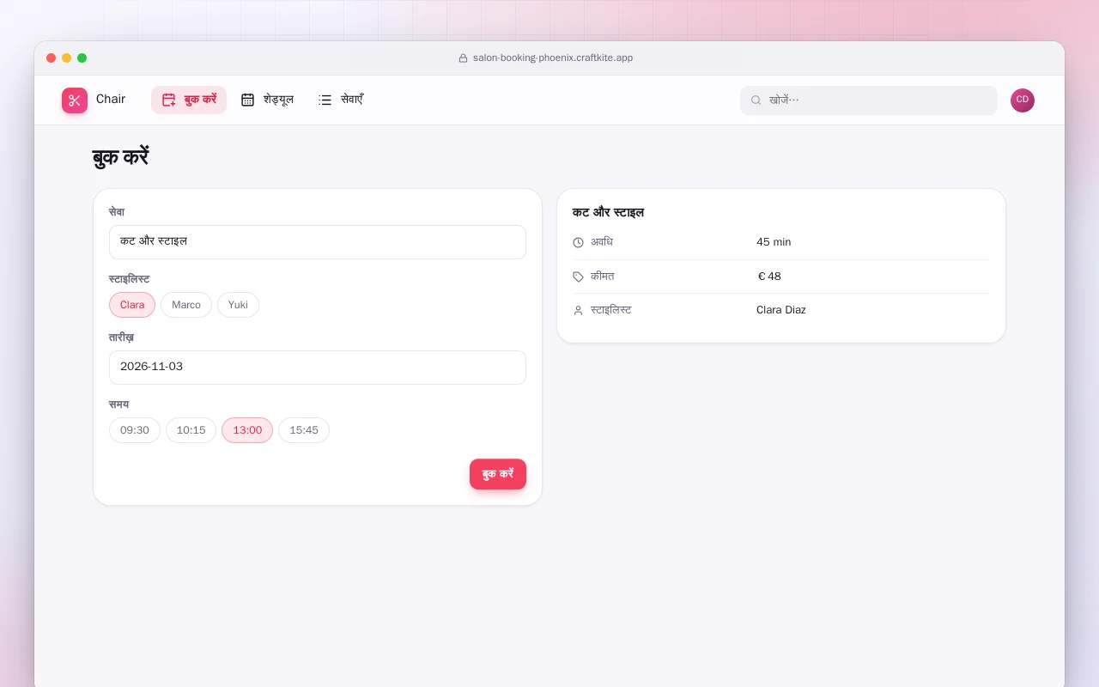
Task: Click the Chair scissors logo icon
Action: click(x=75, y=100)
